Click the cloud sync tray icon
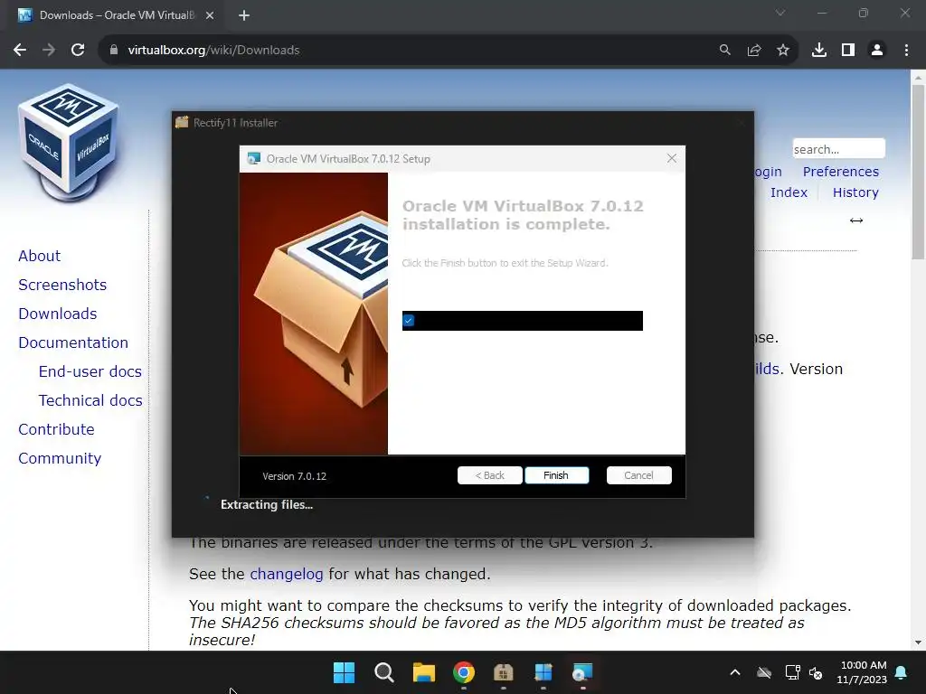The width and height of the screenshot is (926, 694). 764,672
